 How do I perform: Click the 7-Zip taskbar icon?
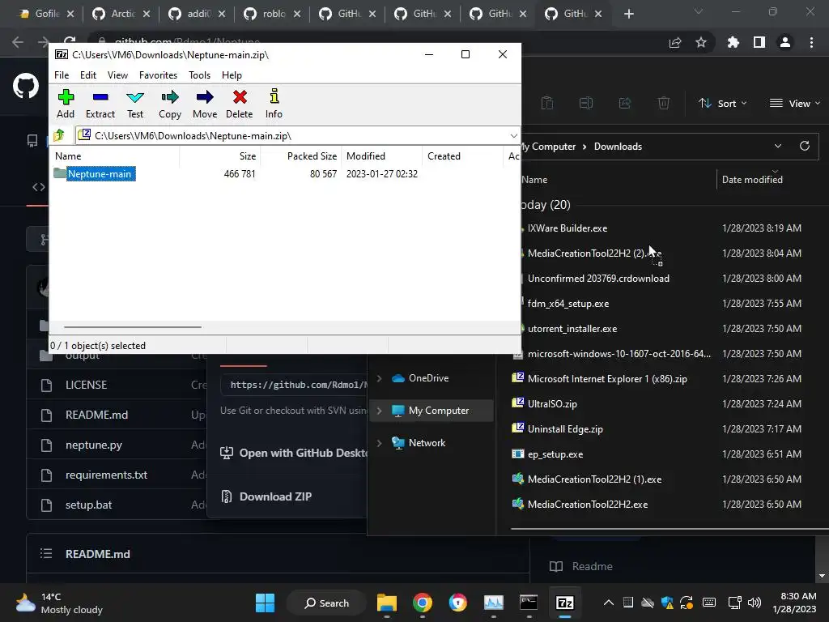click(x=564, y=603)
